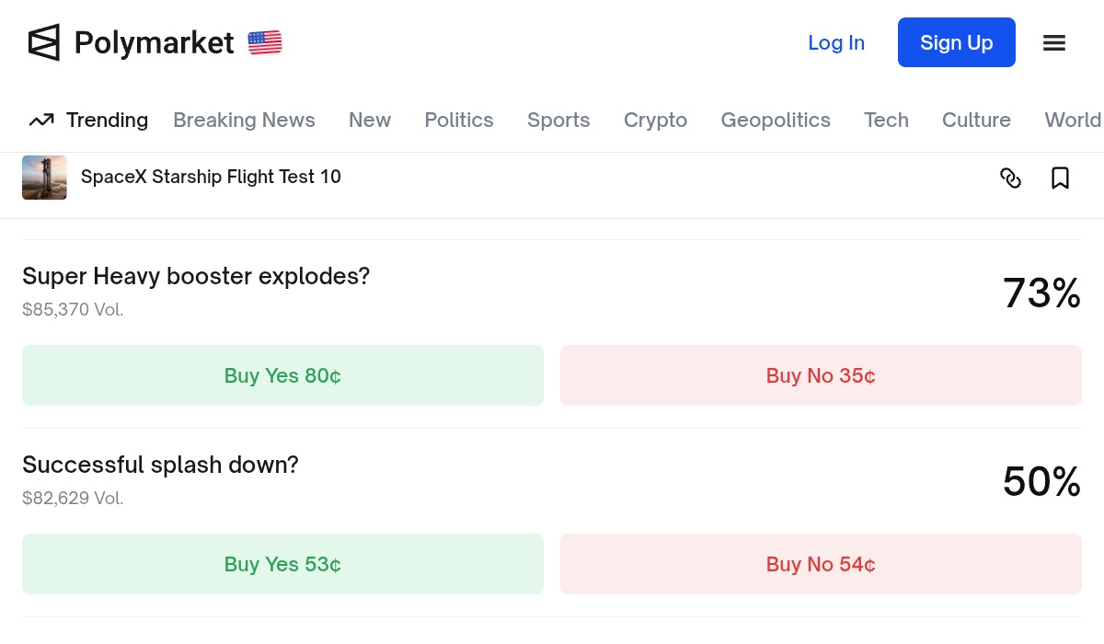Image resolution: width=1104 pixels, height=644 pixels.
Task: Switch to Breaking News tab
Action: 244,121
